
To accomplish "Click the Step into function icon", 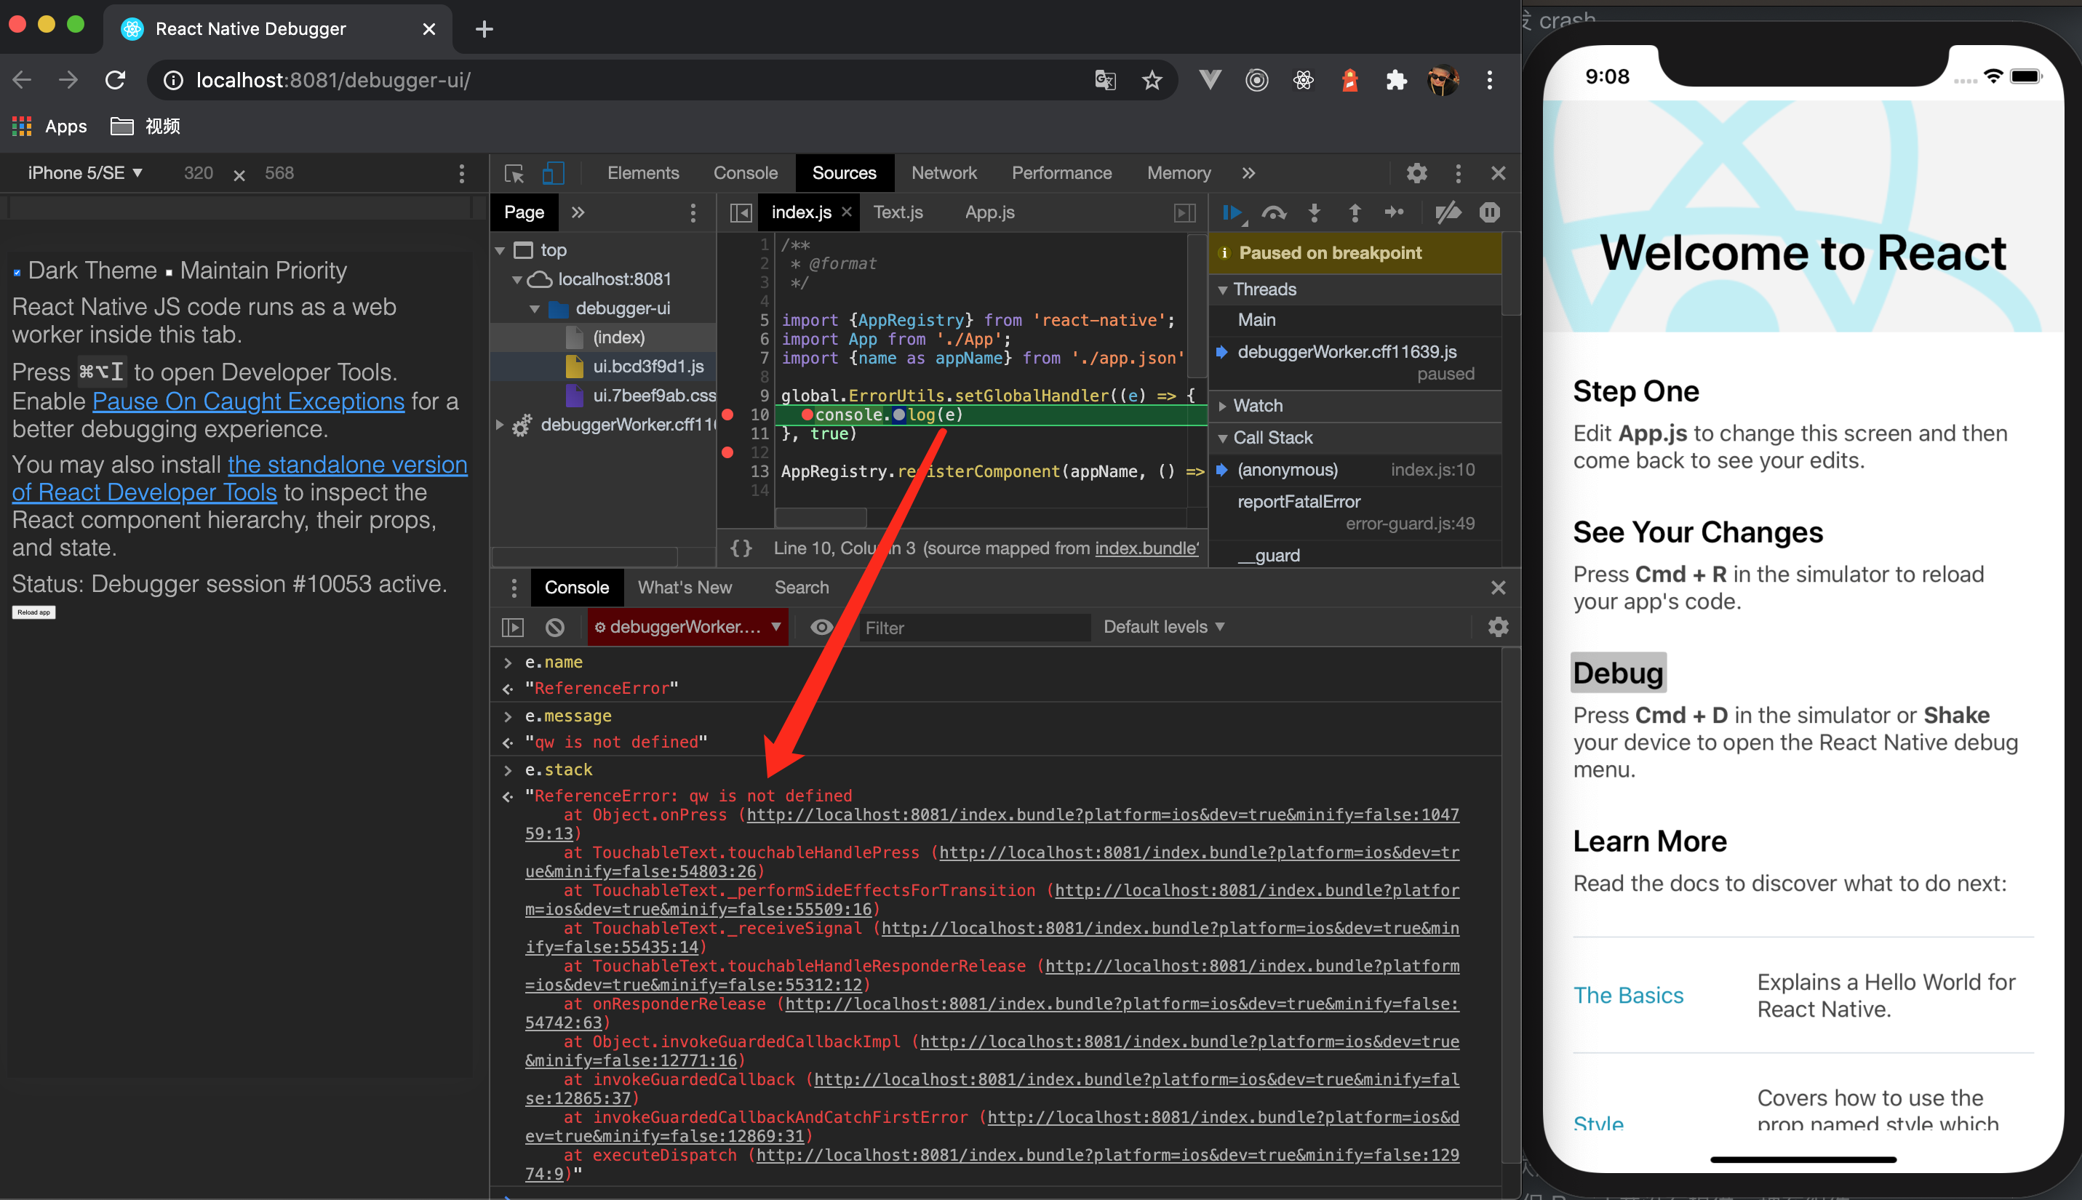I will [x=1314, y=212].
